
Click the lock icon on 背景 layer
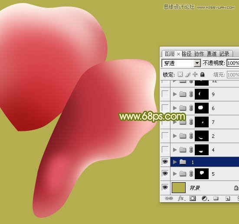(x=236, y=188)
